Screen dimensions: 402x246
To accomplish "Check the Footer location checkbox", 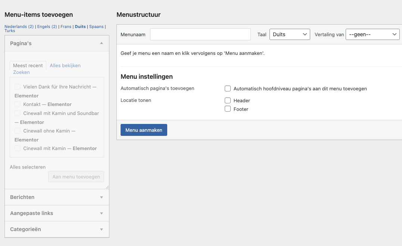I will click(228, 109).
